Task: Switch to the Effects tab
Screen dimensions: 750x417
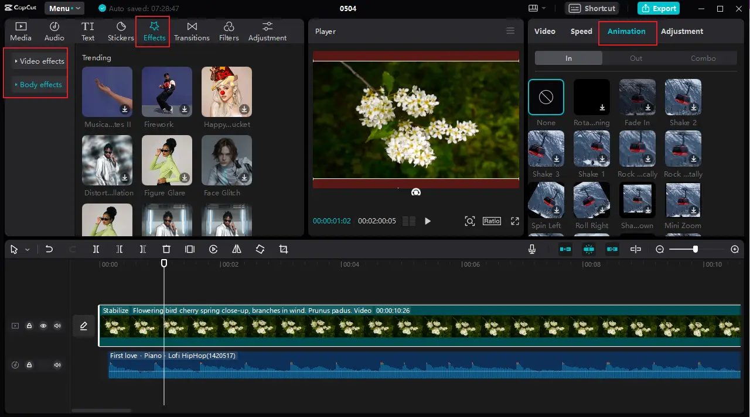Action: point(154,32)
